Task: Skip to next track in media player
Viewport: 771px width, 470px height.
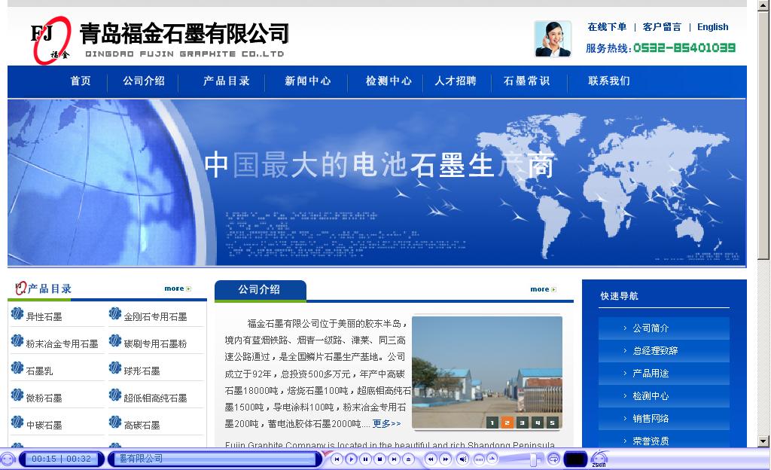Action: [394, 459]
